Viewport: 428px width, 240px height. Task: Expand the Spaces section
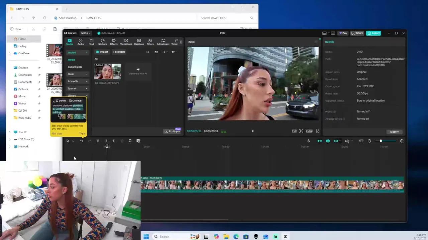pos(78,88)
